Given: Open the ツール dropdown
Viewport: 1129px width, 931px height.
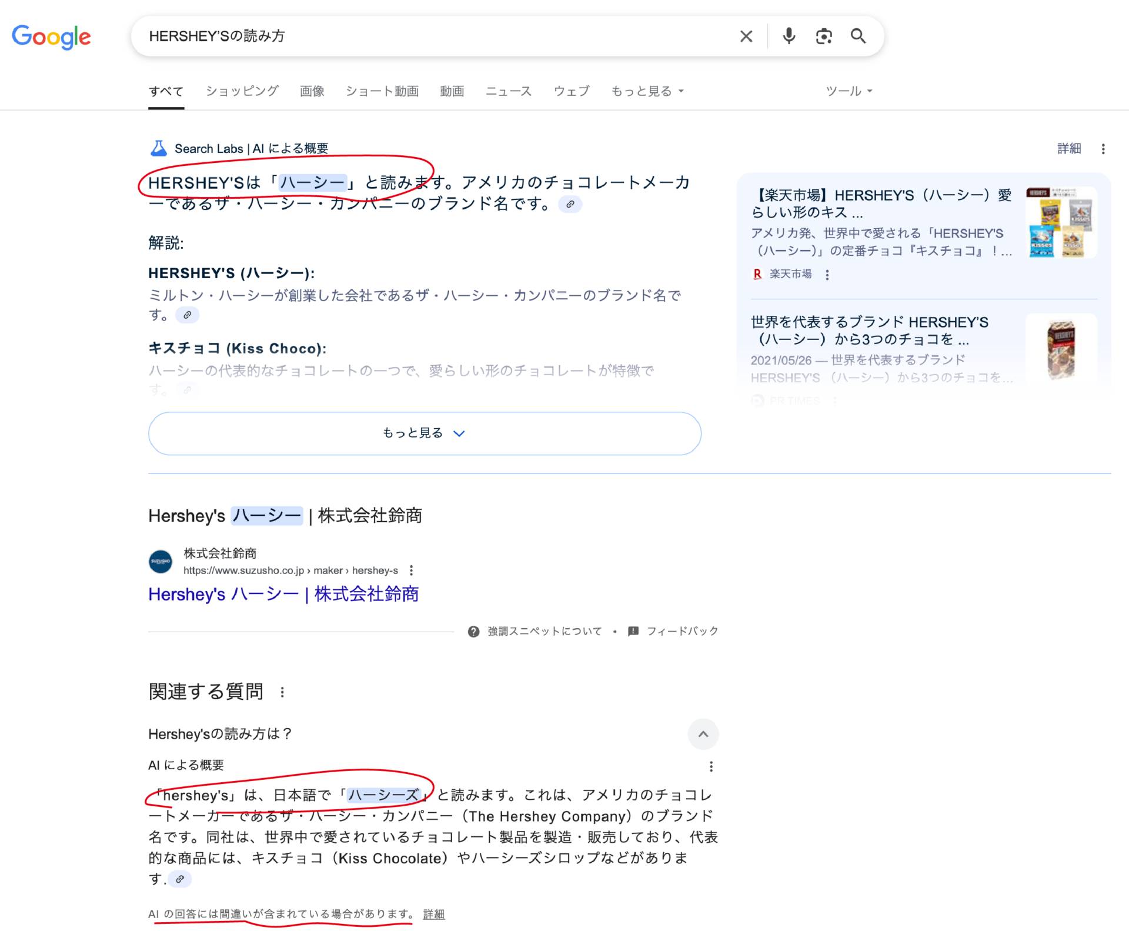Looking at the screenshot, I should point(849,91).
